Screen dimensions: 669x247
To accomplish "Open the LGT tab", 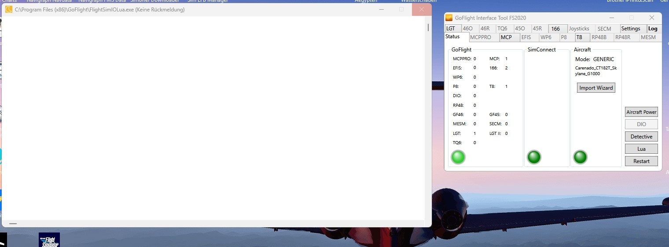I will 453,29.
